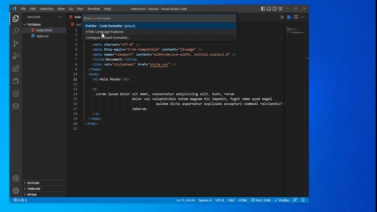
Task: Click the Run and Debug blue icon
Action: click(x=289, y=17)
